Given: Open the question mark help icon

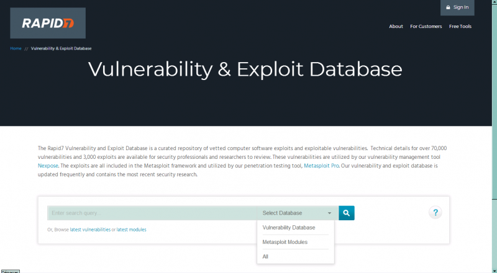Looking at the screenshot, I should tap(435, 213).
